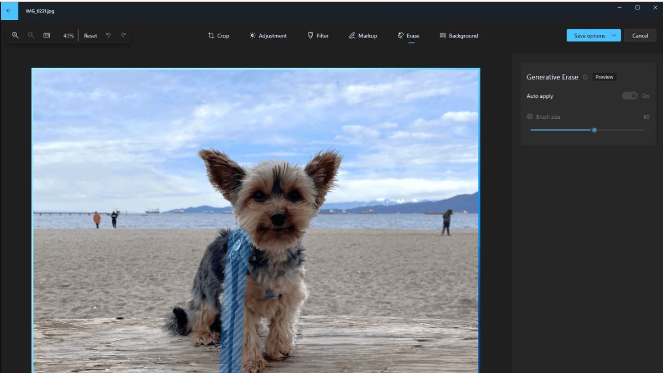This screenshot has height=373, width=663.
Task: Click the Generative Erase info icon
Action: tap(585, 77)
